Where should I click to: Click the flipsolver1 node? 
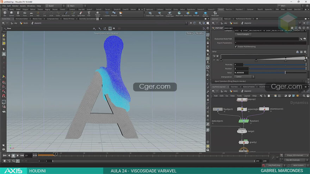243,121
